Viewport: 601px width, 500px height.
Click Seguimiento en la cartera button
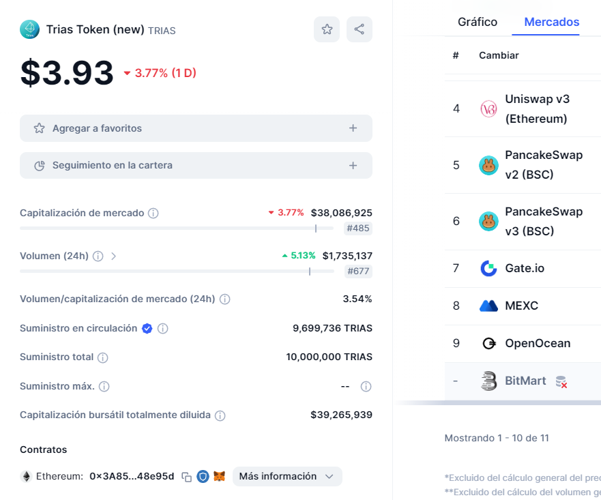coord(196,166)
